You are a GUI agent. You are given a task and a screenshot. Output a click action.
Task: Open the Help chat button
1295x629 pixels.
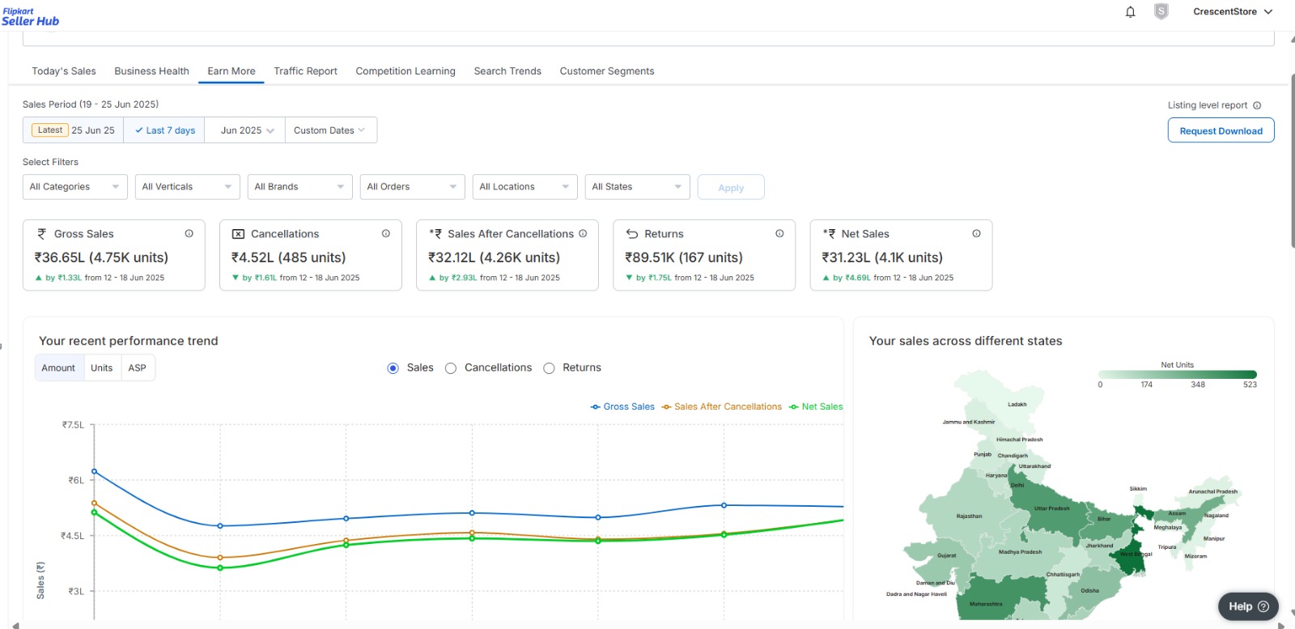(x=1249, y=606)
